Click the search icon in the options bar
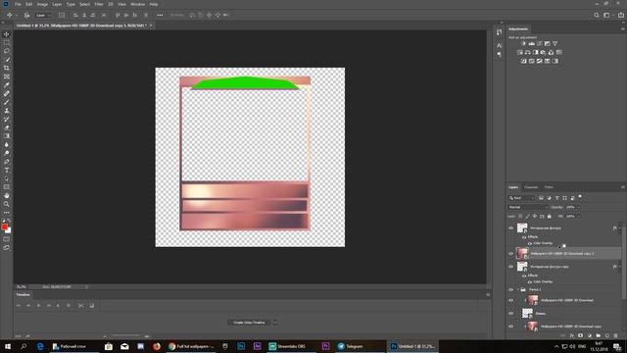This screenshot has height=353, width=627. [597, 16]
